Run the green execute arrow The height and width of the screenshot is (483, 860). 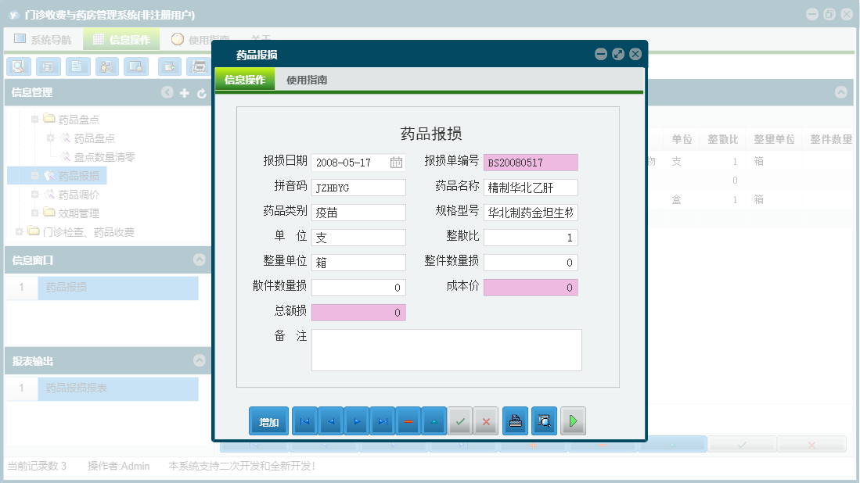pos(572,420)
